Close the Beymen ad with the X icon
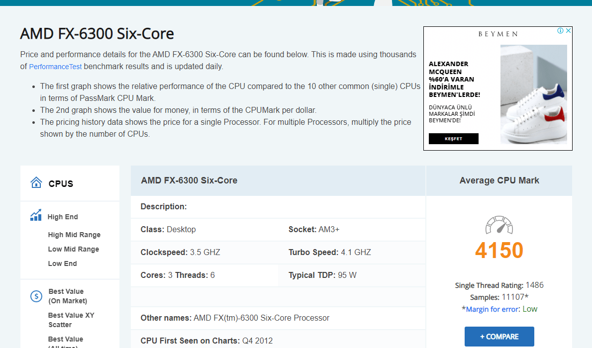Viewport: 592px width, 348px height. click(x=568, y=30)
